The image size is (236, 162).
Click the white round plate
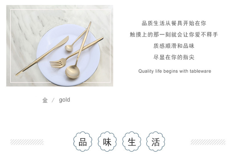[x=68, y=55]
